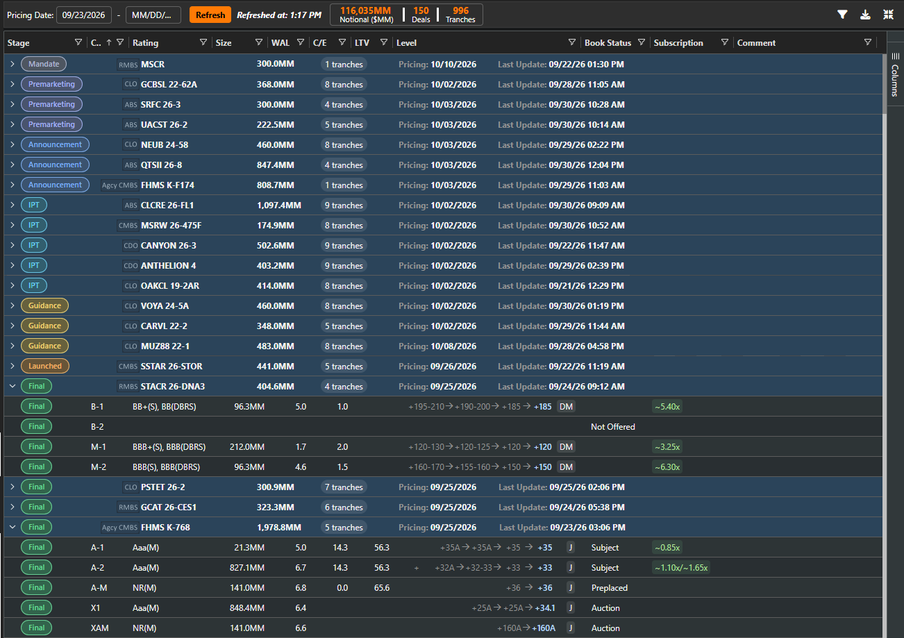Image resolution: width=904 pixels, height=638 pixels.
Task: Expand the GCBSL 22-62A row
Action: tap(12, 85)
